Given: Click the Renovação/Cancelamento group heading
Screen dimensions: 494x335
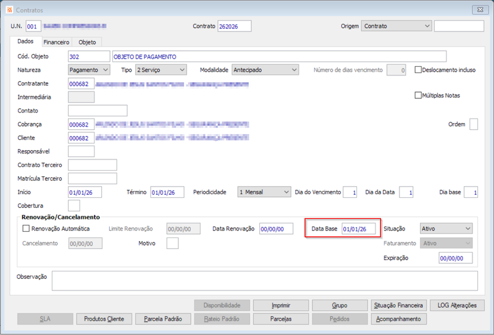Looking at the screenshot, I should pyautogui.click(x=61, y=217).
